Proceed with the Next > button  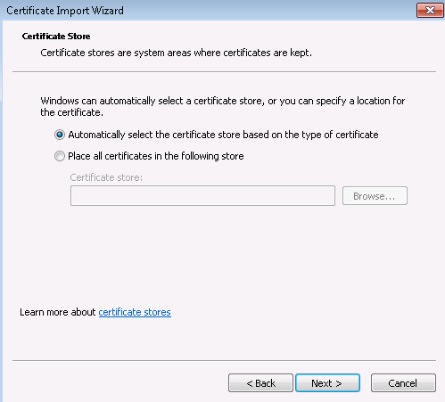[x=327, y=383]
